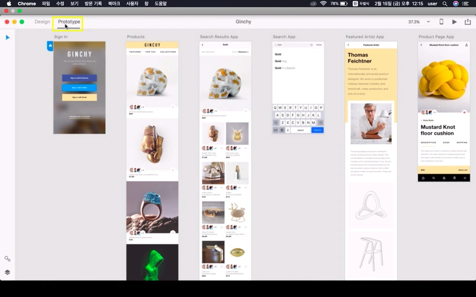
Task: Select large skull image in Search Results
Action: pos(225,82)
